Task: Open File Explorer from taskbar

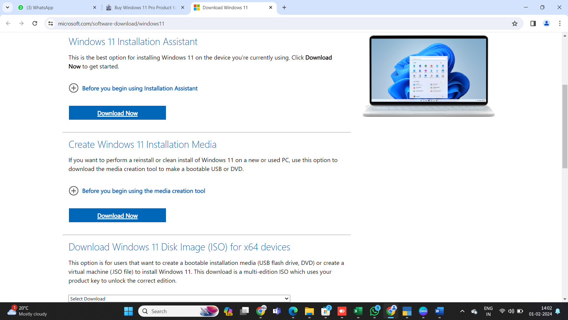Action: click(x=309, y=311)
